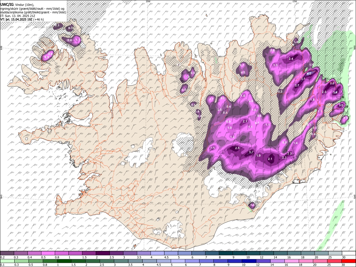Click the bright red lower swatch at 30

pyautogui.click(x=348, y=261)
